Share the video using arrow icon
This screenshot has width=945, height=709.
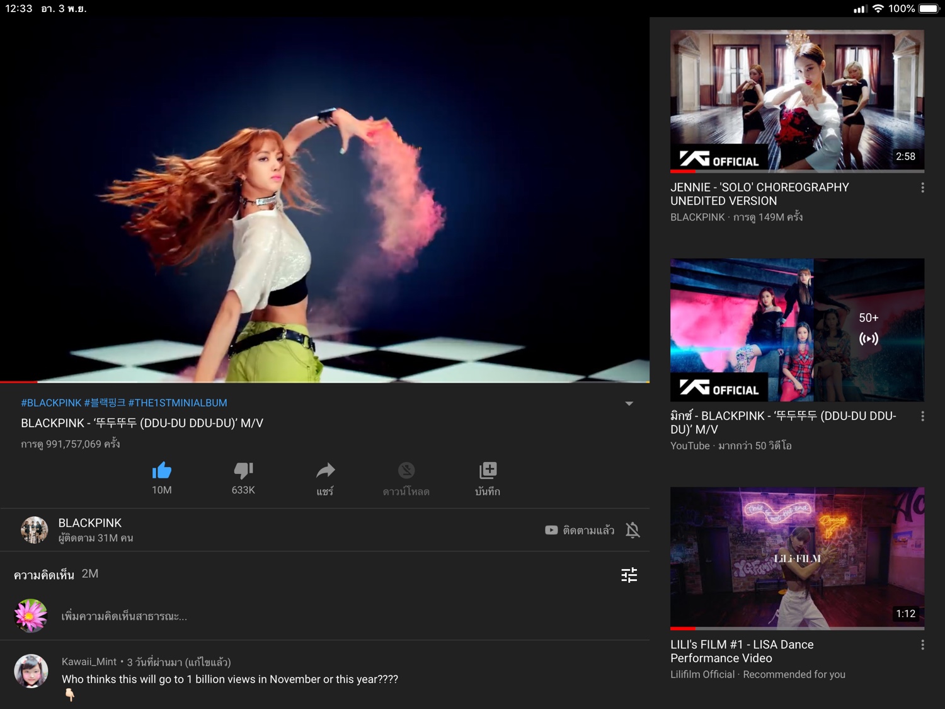325,470
